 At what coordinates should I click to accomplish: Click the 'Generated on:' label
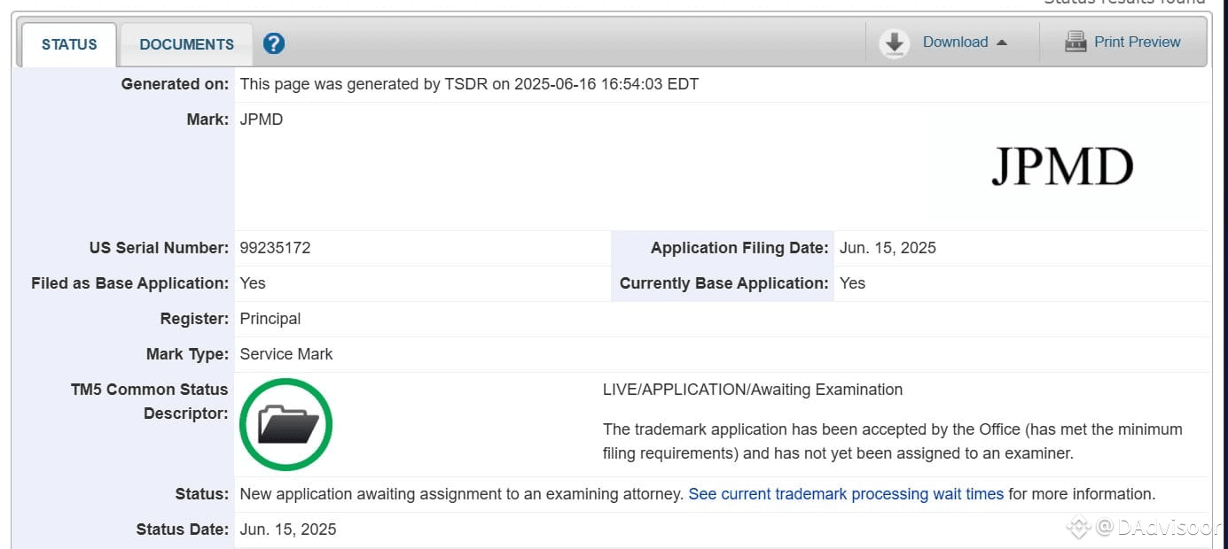[175, 84]
